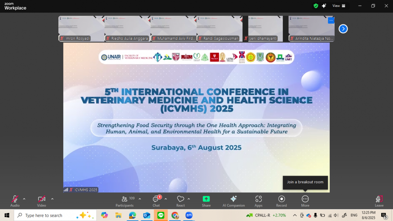The width and height of the screenshot is (393, 221).
Task: Open the Zoom Apps panel
Action: pos(258,201)
